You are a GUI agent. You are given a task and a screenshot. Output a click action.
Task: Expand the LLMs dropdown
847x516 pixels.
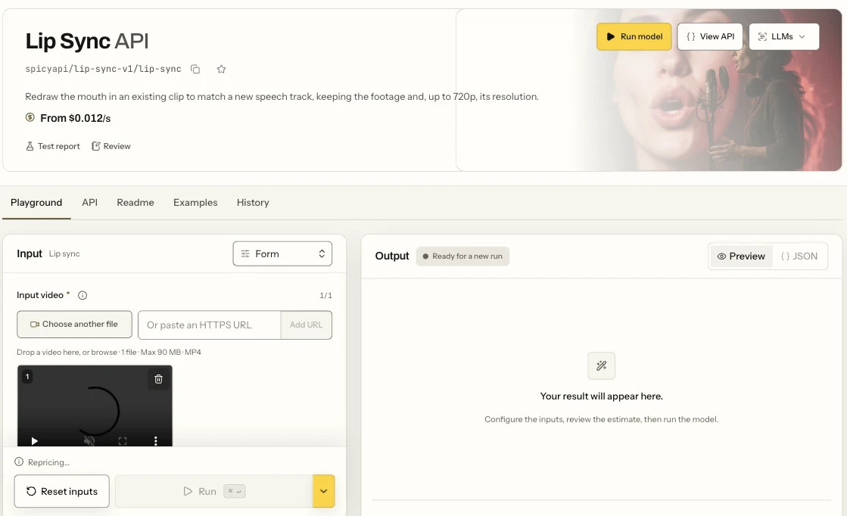pyautogui.click(x=784, y=37)
